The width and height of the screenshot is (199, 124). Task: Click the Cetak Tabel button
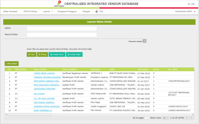click(x=74, y=55)
